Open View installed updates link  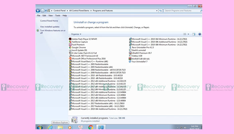coord(50,26)
